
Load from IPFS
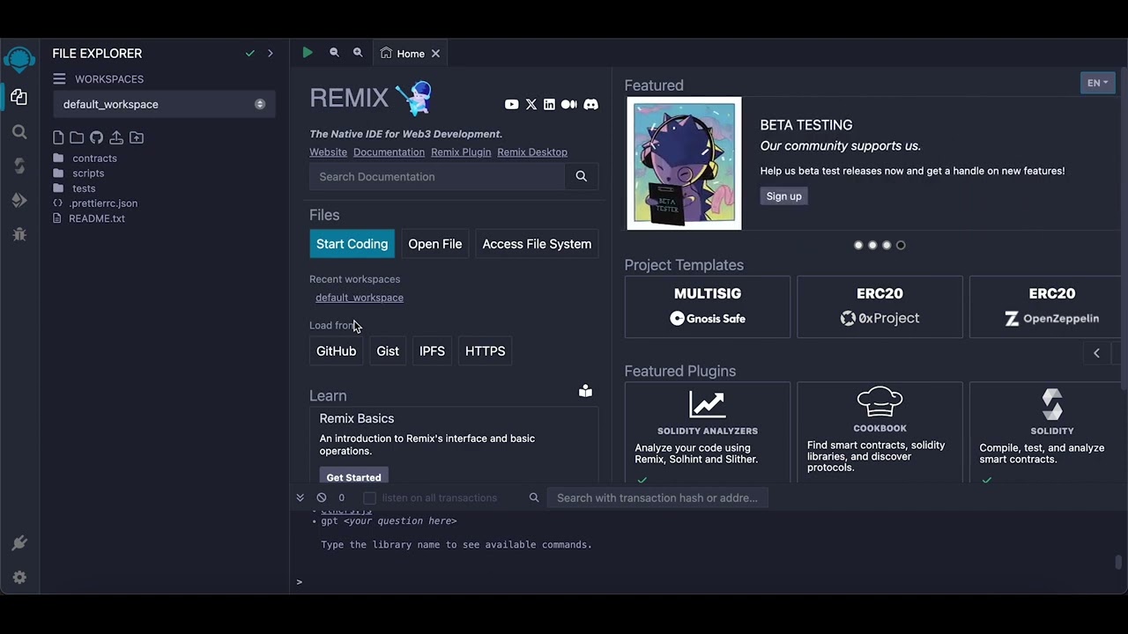click(432, 350)
